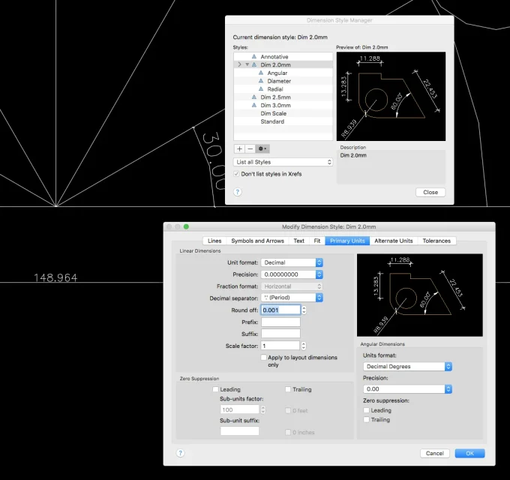
Task: Switch to the Alternate Units tab
Action: (x=394, y=241)
